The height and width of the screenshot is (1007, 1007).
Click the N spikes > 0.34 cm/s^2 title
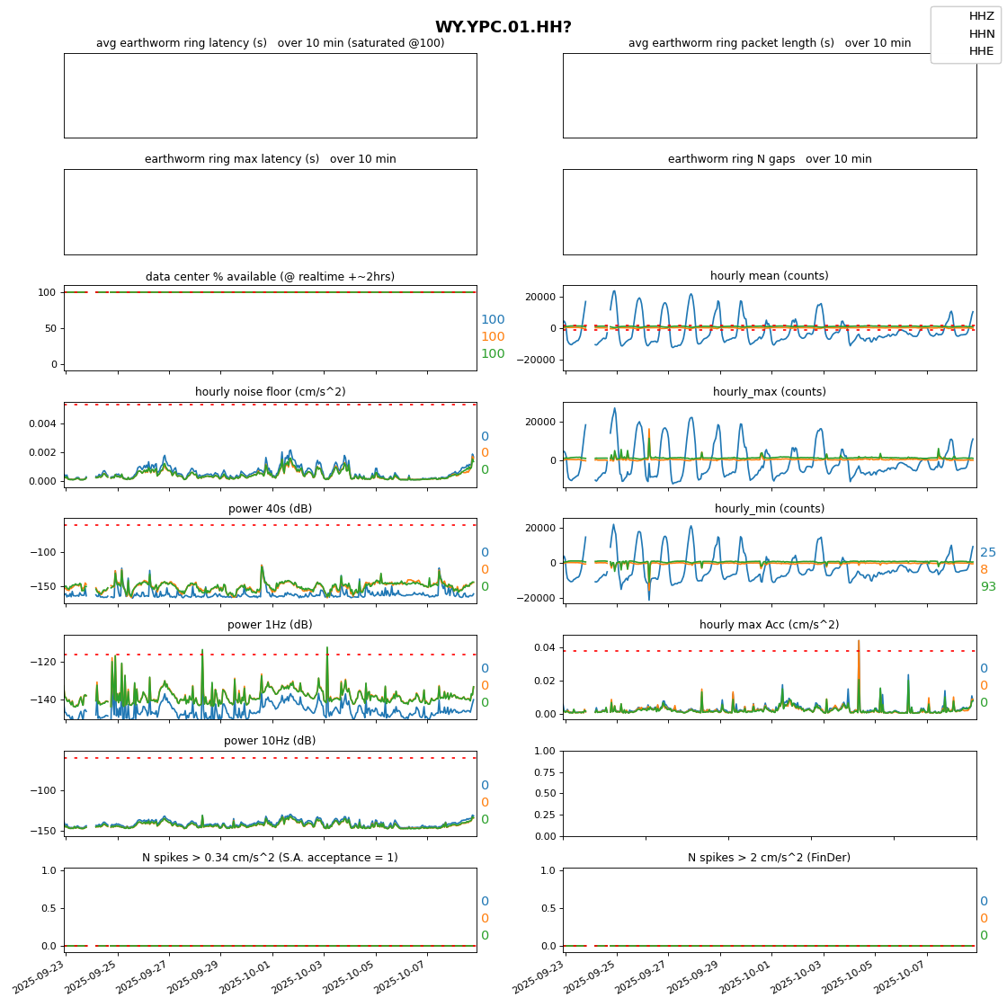[270, 858]
